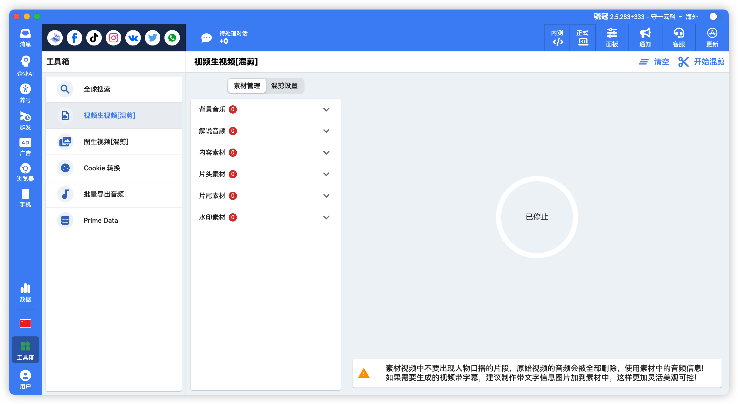Open the 浏览器 sidebar icon

[25, 172]
